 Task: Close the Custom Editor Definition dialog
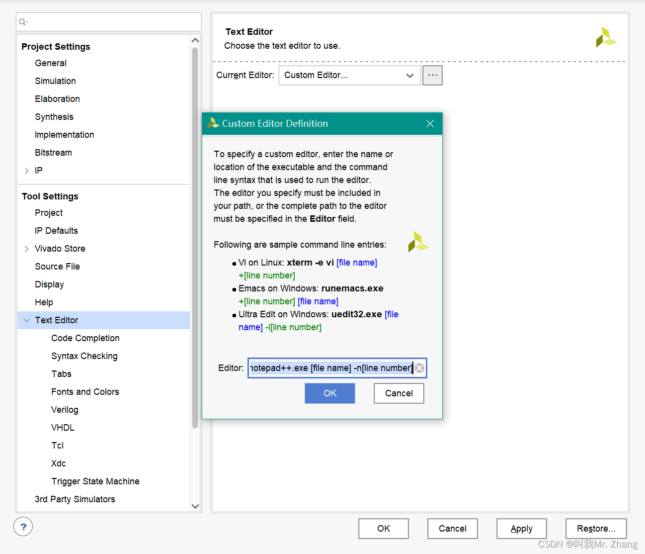coord(430,123)
